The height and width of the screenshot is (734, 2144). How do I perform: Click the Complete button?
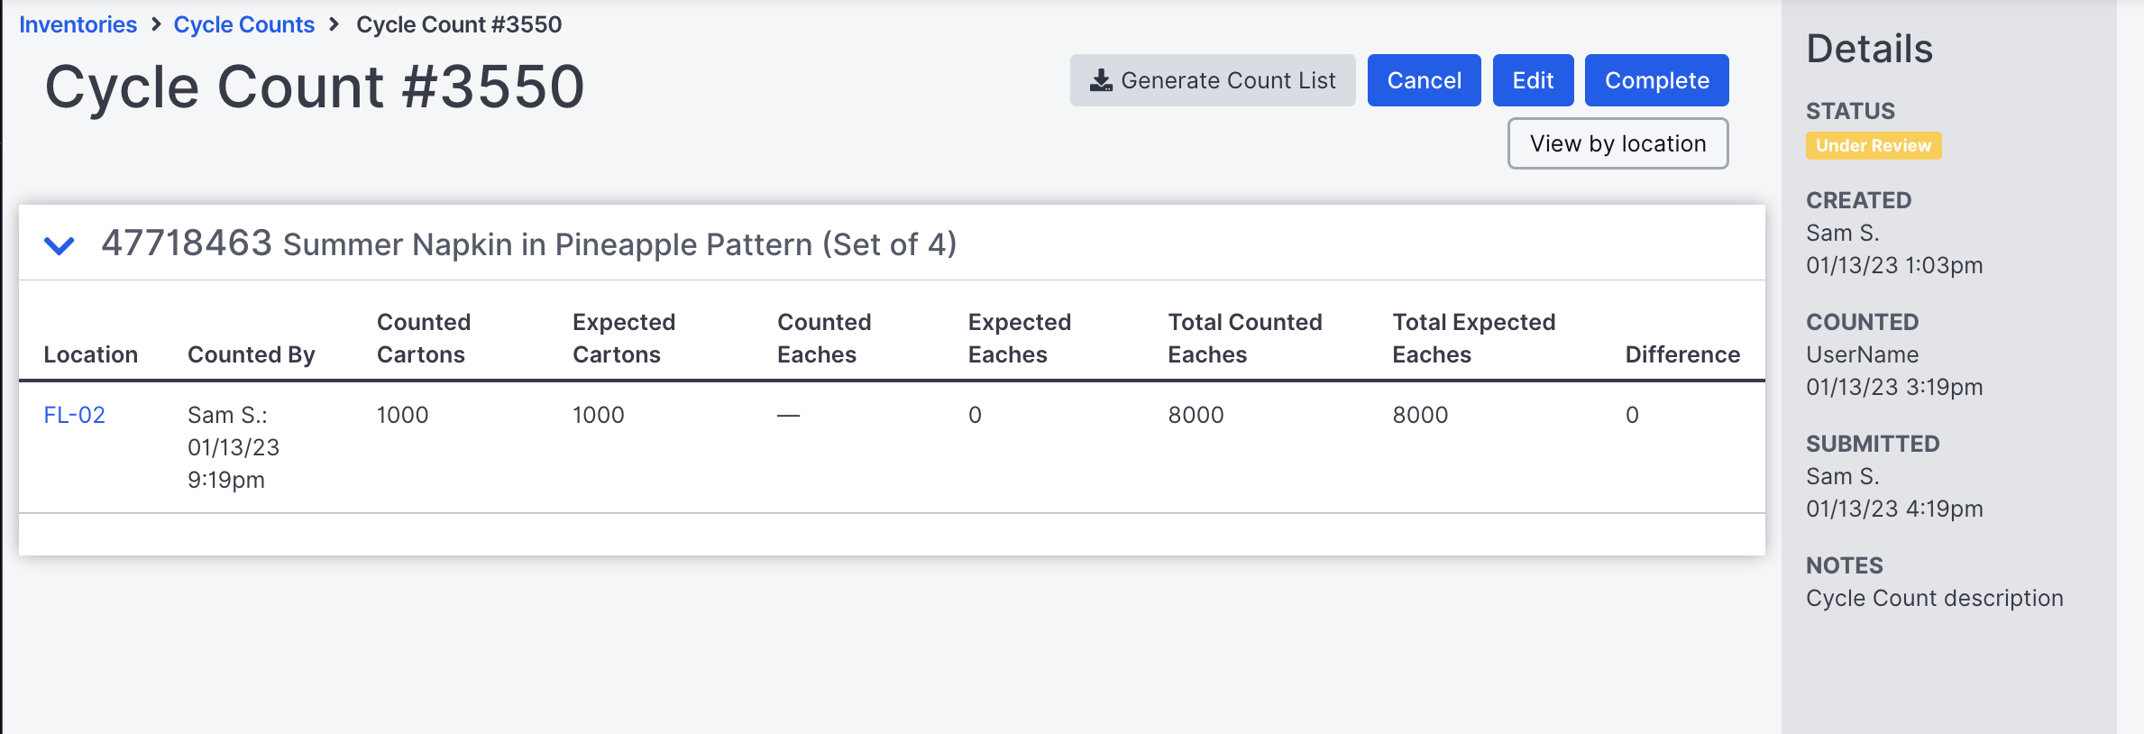(1656, 80)
